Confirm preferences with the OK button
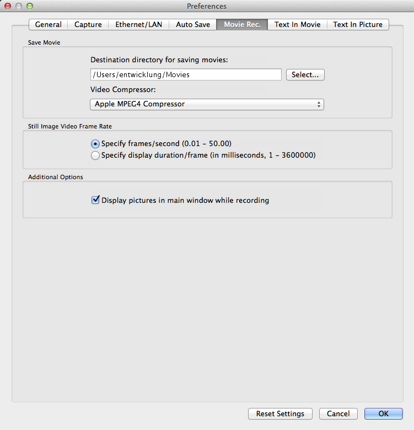 (x=383, y=414)
